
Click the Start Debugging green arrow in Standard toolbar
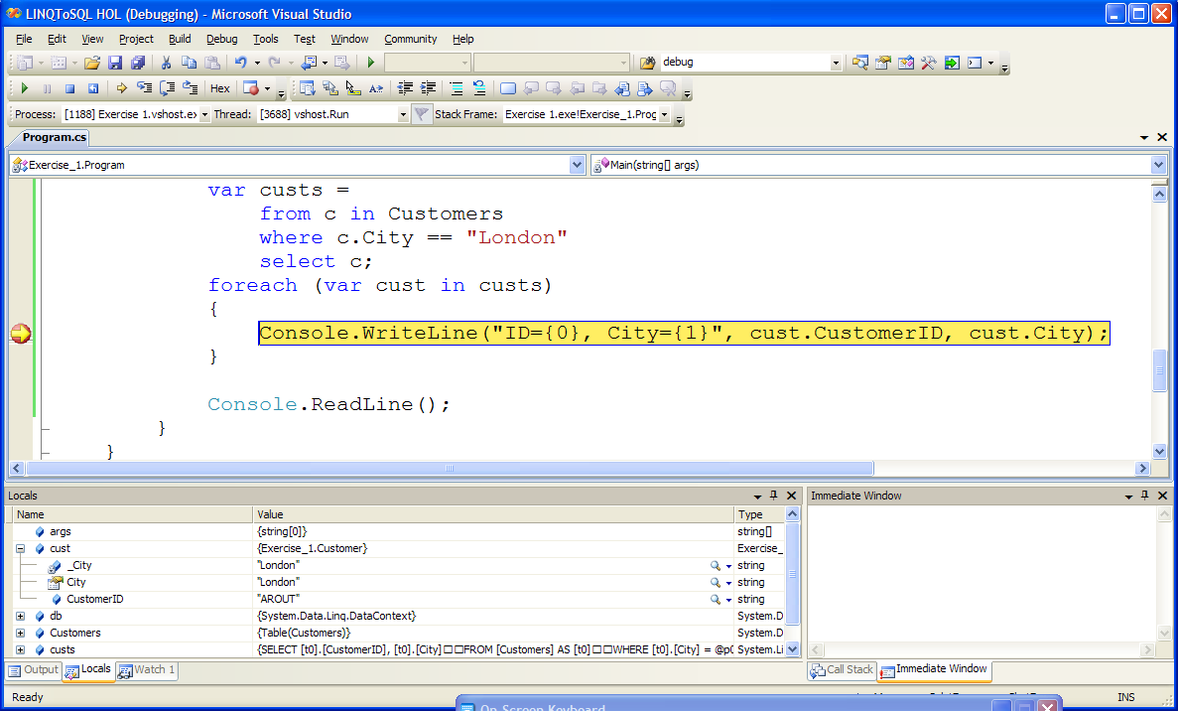click(x=370, y=64)
